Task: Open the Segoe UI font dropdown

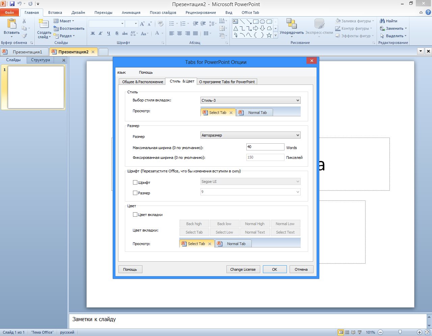Action: click(250, 182)
